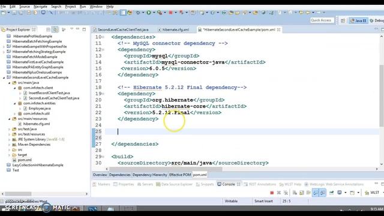This screenshot has height=216, width=384.
Task: Collapse the HibernateSecondLevelCacheExample project
Action: [x=4, y=77]
